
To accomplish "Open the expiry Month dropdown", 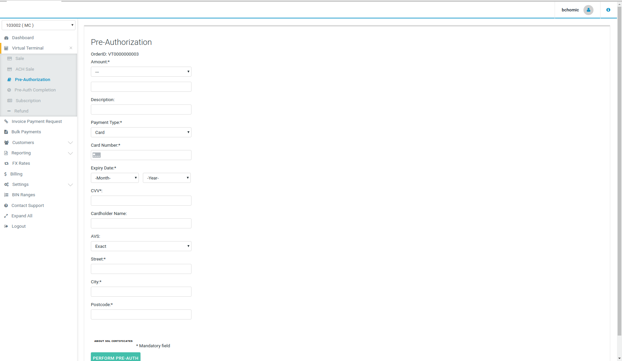I will [115, 178].
